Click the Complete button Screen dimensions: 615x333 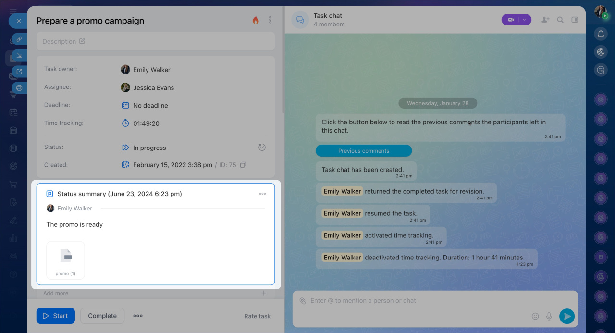click(x=102, y=316)
